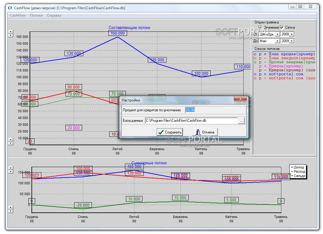Image resolution: width=323 pixels, height=234 pixels.
Task: Click down arrow beside the 160 000 axis label
Action: pyautogui.click(x=11, y=35)
